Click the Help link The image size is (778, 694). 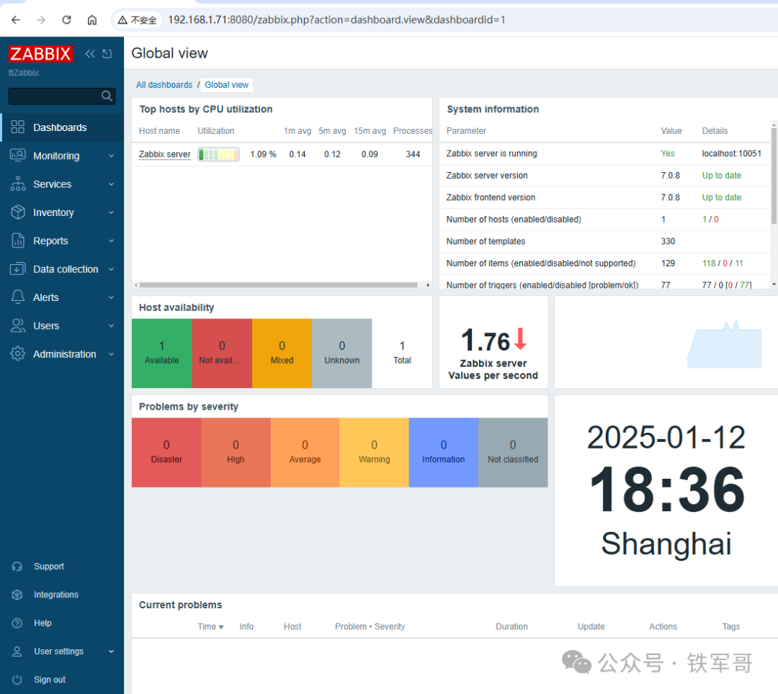coord(43,623)
